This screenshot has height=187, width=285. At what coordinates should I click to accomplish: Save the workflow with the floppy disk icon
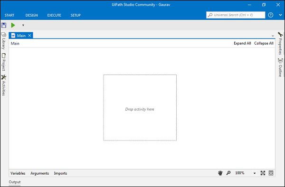pyautogui.click(x=4, y=25)
